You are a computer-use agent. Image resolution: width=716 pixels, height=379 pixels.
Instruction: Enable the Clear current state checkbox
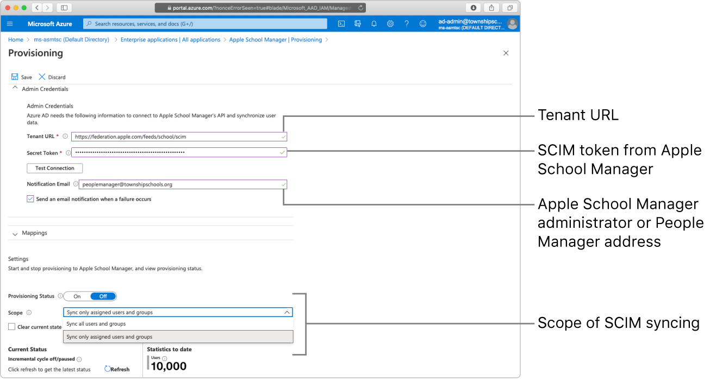point(11,326)
